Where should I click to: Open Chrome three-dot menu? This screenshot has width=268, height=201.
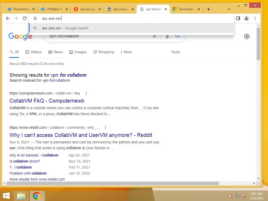click(255, 18)
